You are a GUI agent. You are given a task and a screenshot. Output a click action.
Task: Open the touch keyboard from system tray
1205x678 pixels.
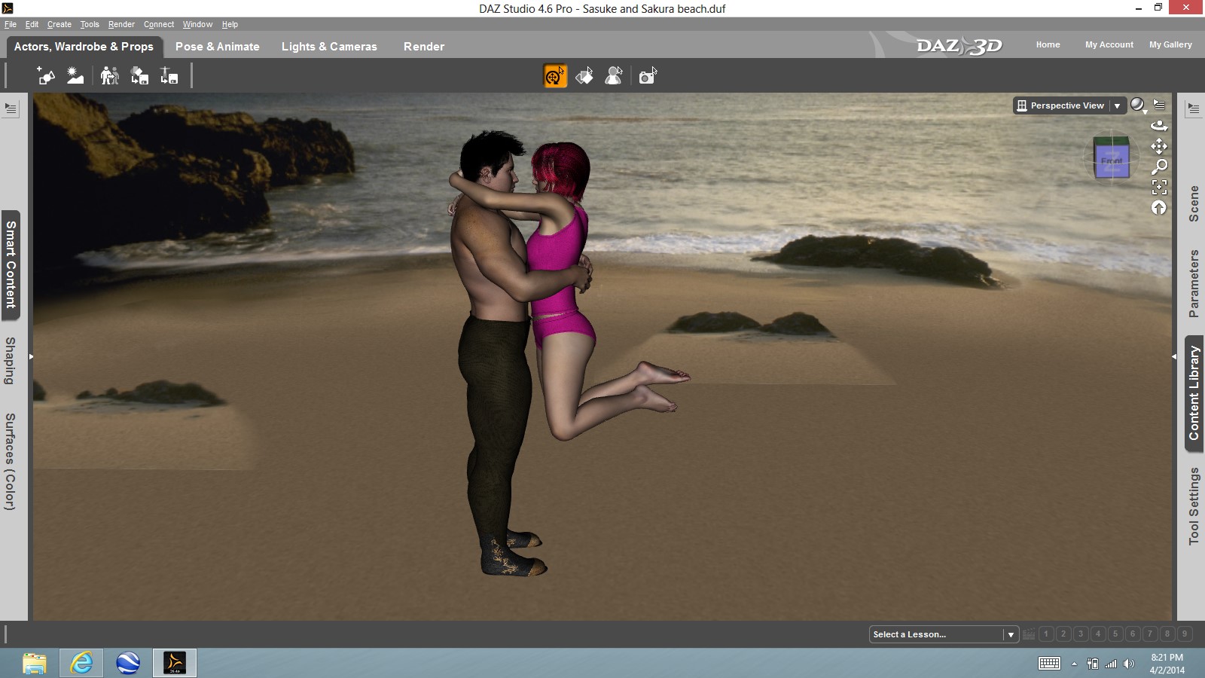(x=1049, y=664)
